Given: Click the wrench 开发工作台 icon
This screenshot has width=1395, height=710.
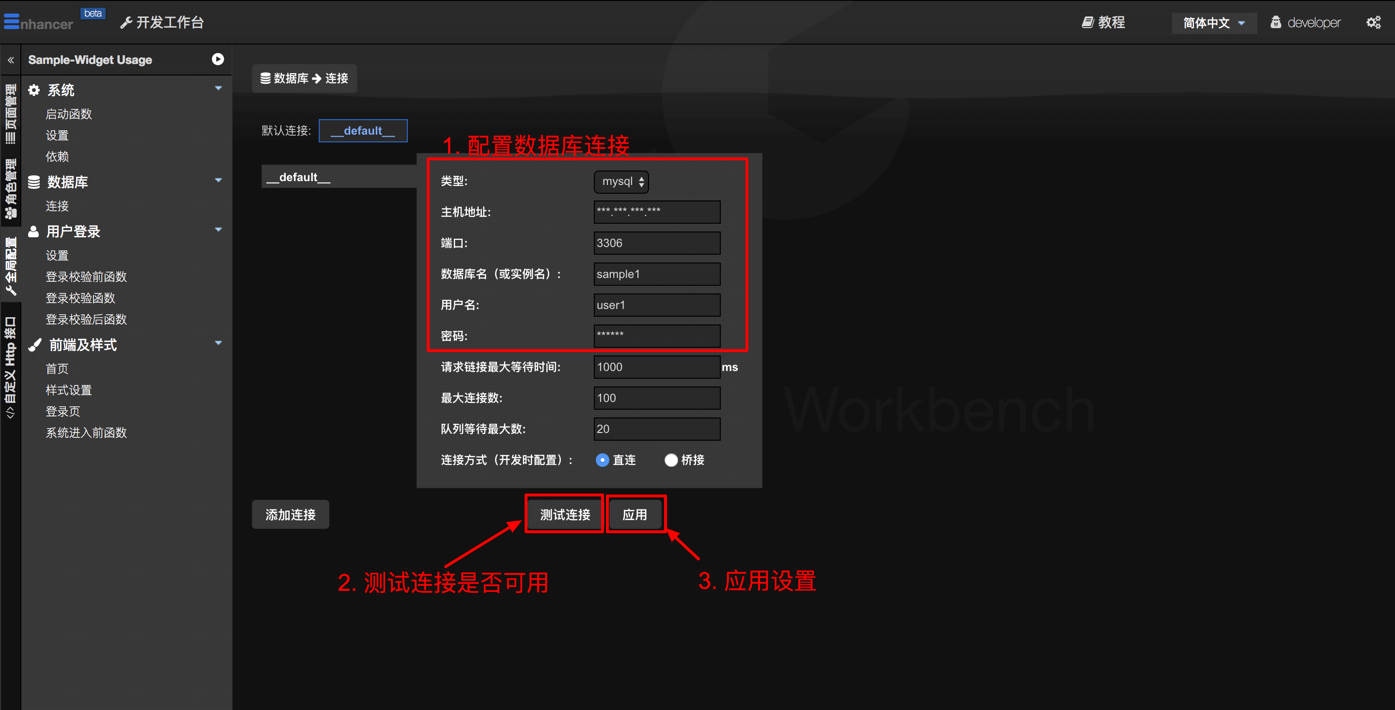Looking at the screenshot, I should (x=126, y=22).
